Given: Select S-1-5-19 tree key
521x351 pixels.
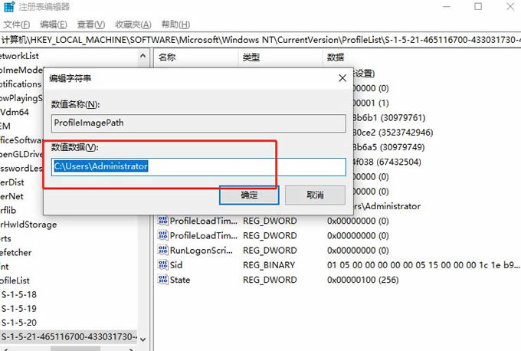Looking at the screenshot, I should pos(19,308).
